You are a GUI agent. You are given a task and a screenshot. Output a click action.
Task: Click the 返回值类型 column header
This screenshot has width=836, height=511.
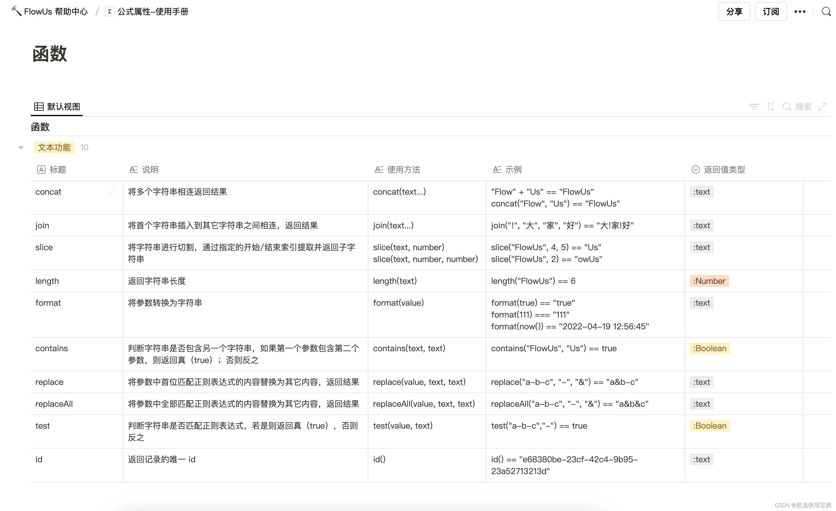click(724, 170)
